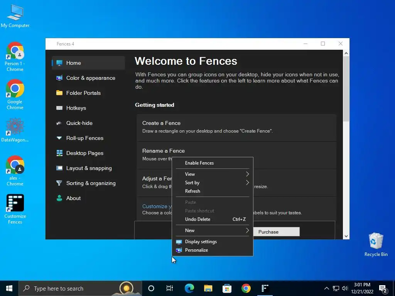Select the alex - Chrome desktop shortcut
This screenshot has height=296, width=395.
(x=15, y=171)
